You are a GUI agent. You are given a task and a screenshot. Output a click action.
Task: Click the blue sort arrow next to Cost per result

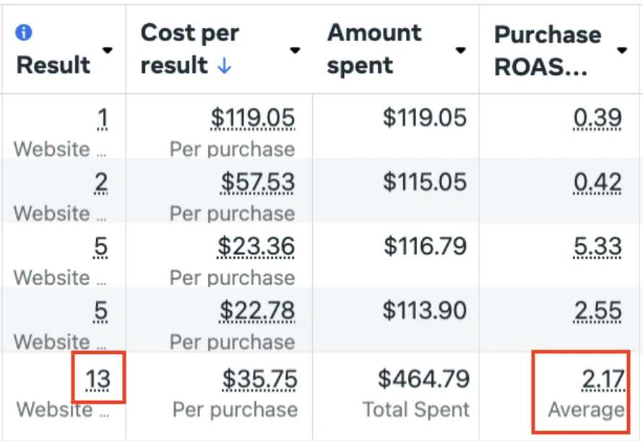click(x=224, y=66)
